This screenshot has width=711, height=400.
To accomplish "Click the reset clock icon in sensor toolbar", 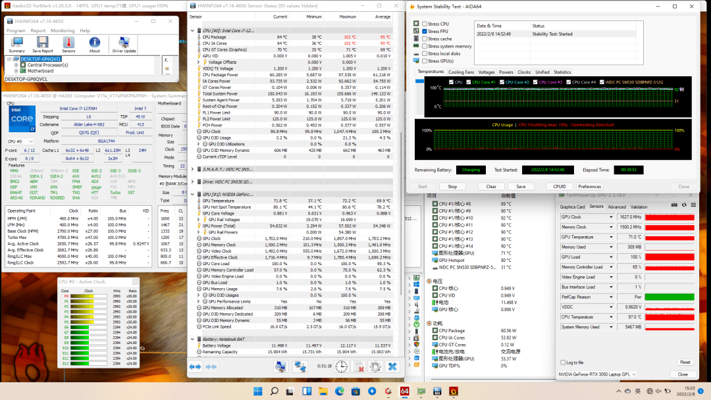I will pos(342,366).
